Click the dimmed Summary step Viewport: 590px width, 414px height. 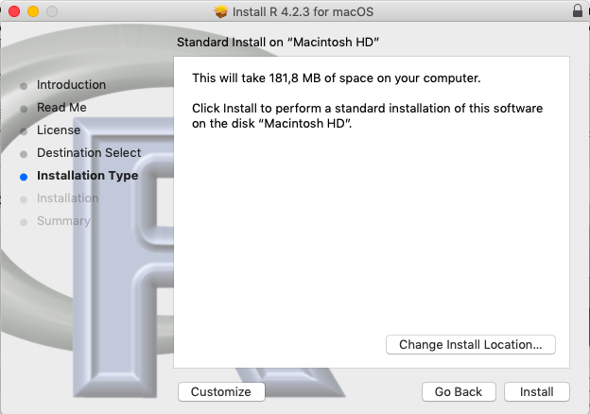pos(63,221)
